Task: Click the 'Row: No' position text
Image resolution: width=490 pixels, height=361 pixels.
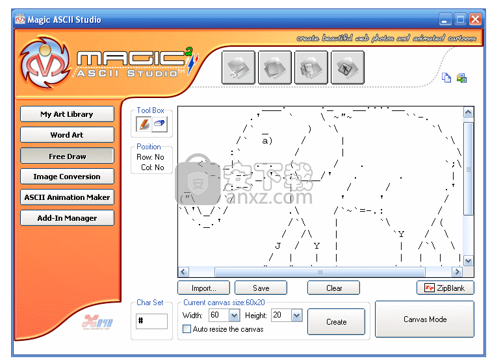Action: [150, 157]
